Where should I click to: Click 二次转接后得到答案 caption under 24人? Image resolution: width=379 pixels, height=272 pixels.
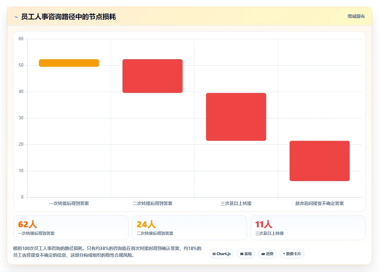coord(155,233)
